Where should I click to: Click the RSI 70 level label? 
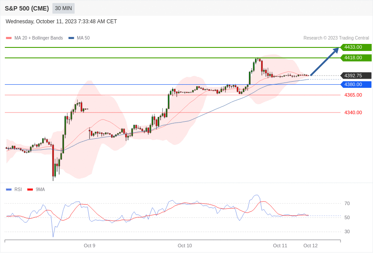point(347,203)
